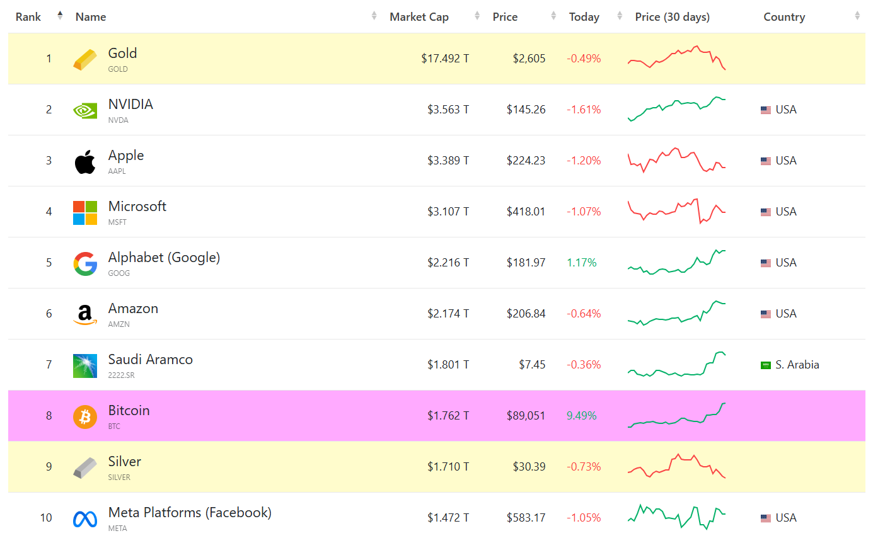Click Amazon's 30-day price chart

pyautogui.click(x=676, y=313)
